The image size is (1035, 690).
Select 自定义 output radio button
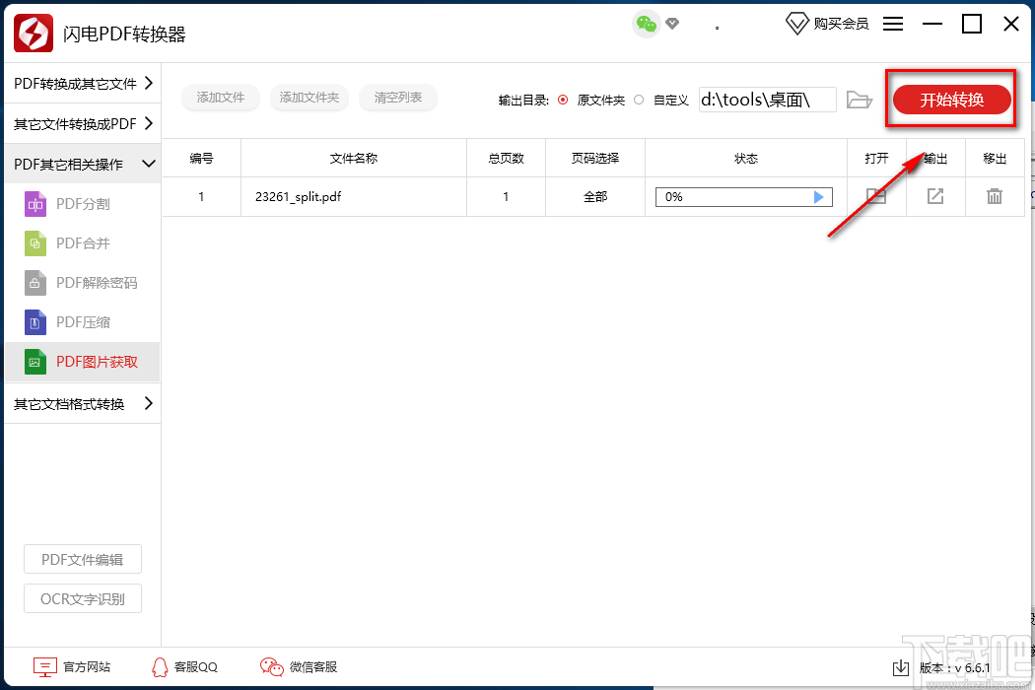click(639, 100)
